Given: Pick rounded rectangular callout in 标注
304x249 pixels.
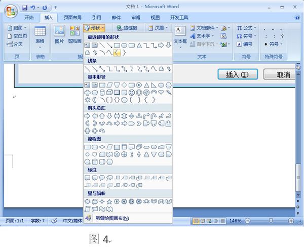Looking at the screenshot, I should [95, 178].
